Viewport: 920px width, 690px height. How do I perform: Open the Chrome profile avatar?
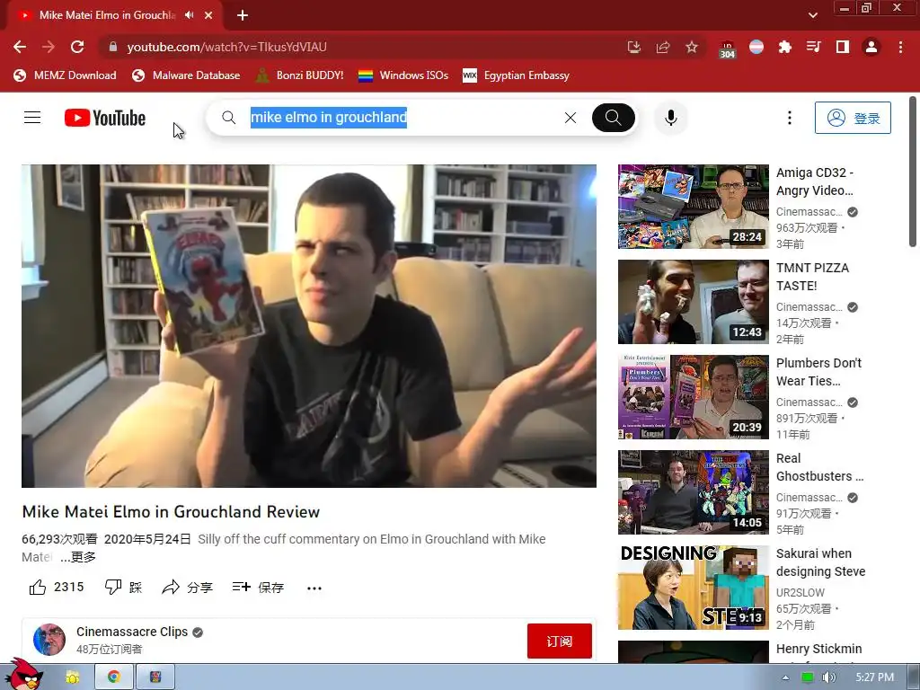point(871,47)
